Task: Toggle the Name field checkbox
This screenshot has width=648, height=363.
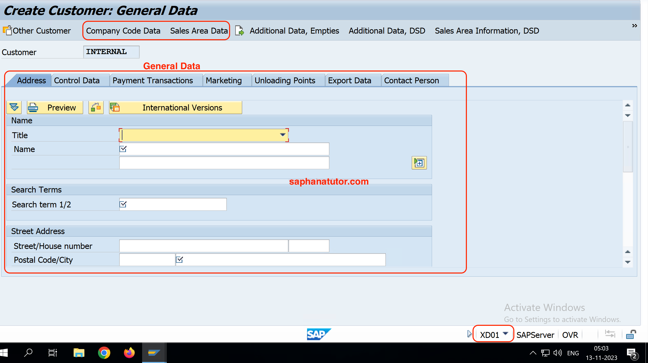Action: click(x=123, y=149)
